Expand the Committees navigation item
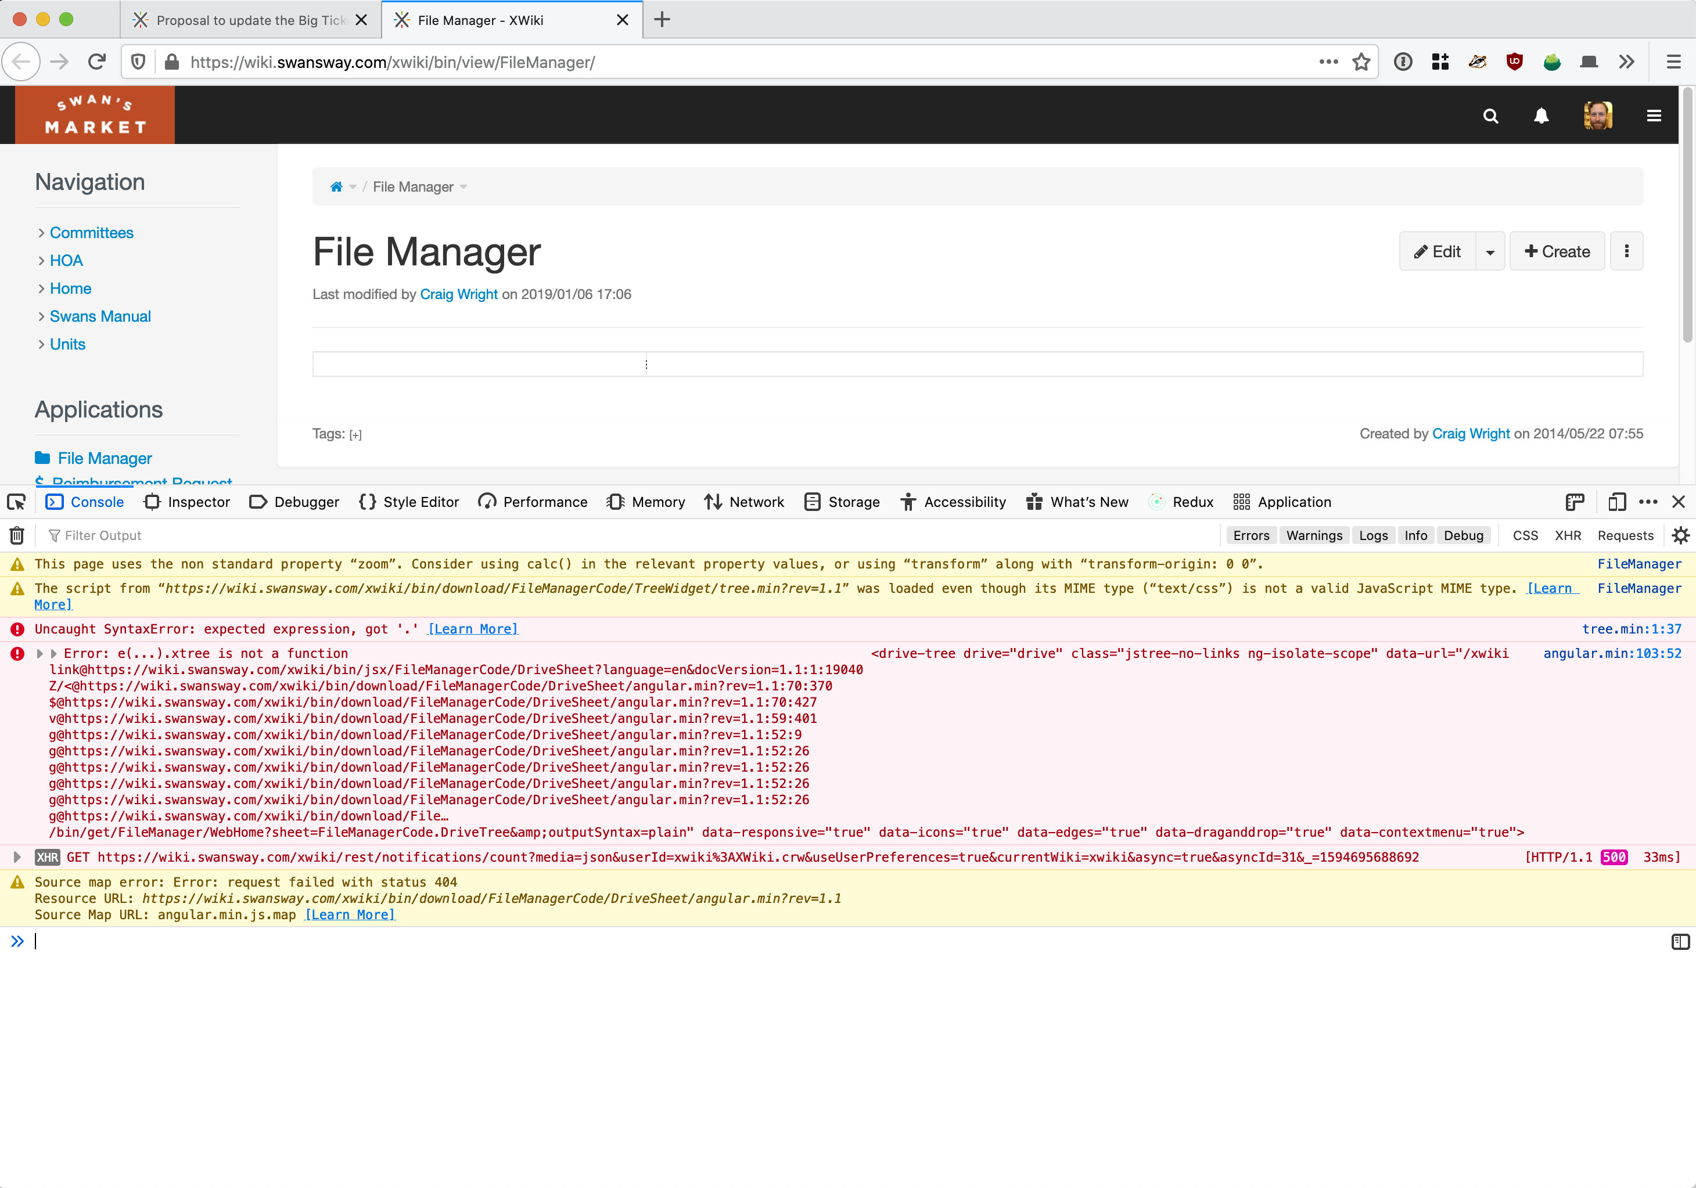Image resolution: width=1696 pixels, height=1188 pixels. [41, 233]
